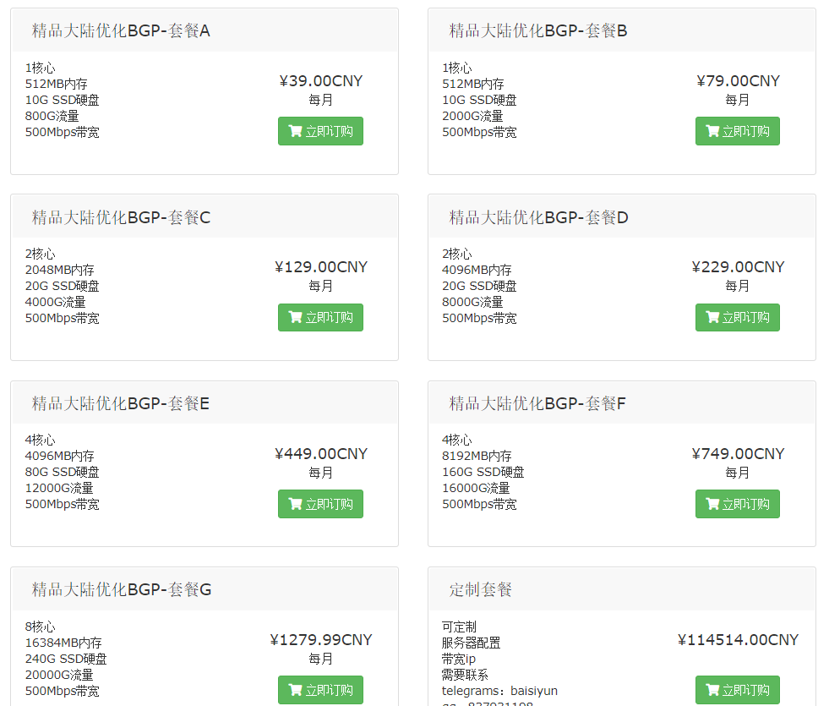This screenshot has height=706, width=829.
Task: Click the ¥1279.99CNY price text
Action: 320,640
